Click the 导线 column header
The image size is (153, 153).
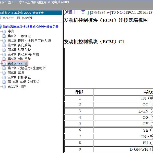123,92
